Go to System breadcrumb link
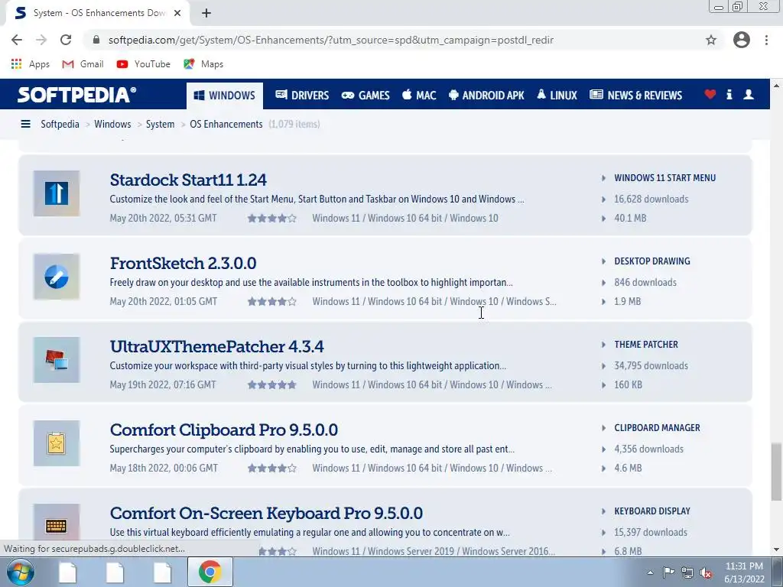Screen dimensions: 783x587 coord(160,124)
